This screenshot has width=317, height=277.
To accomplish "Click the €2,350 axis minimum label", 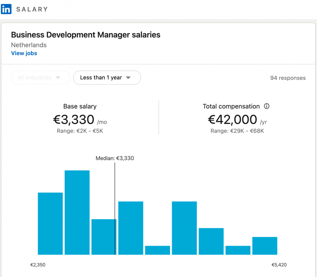I will tap(38, 265).
